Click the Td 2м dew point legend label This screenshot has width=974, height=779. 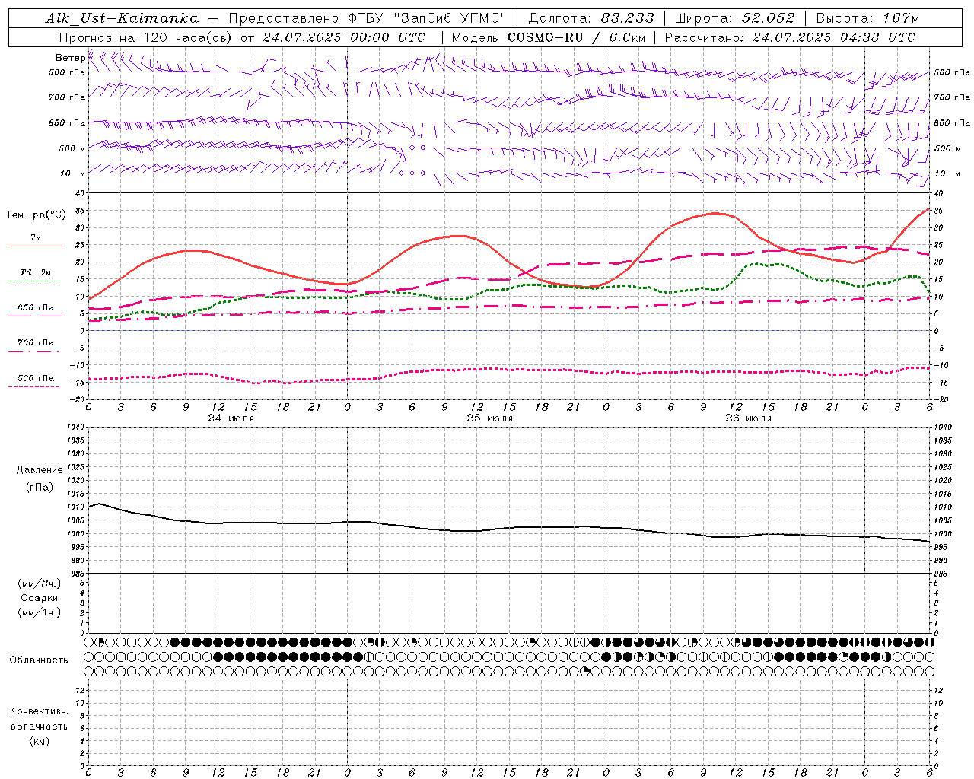click(x=36, y=272)
